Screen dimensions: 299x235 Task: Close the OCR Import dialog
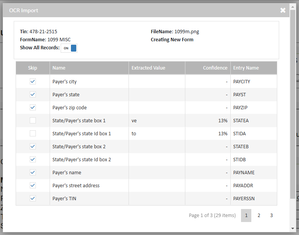click(283, 10)
